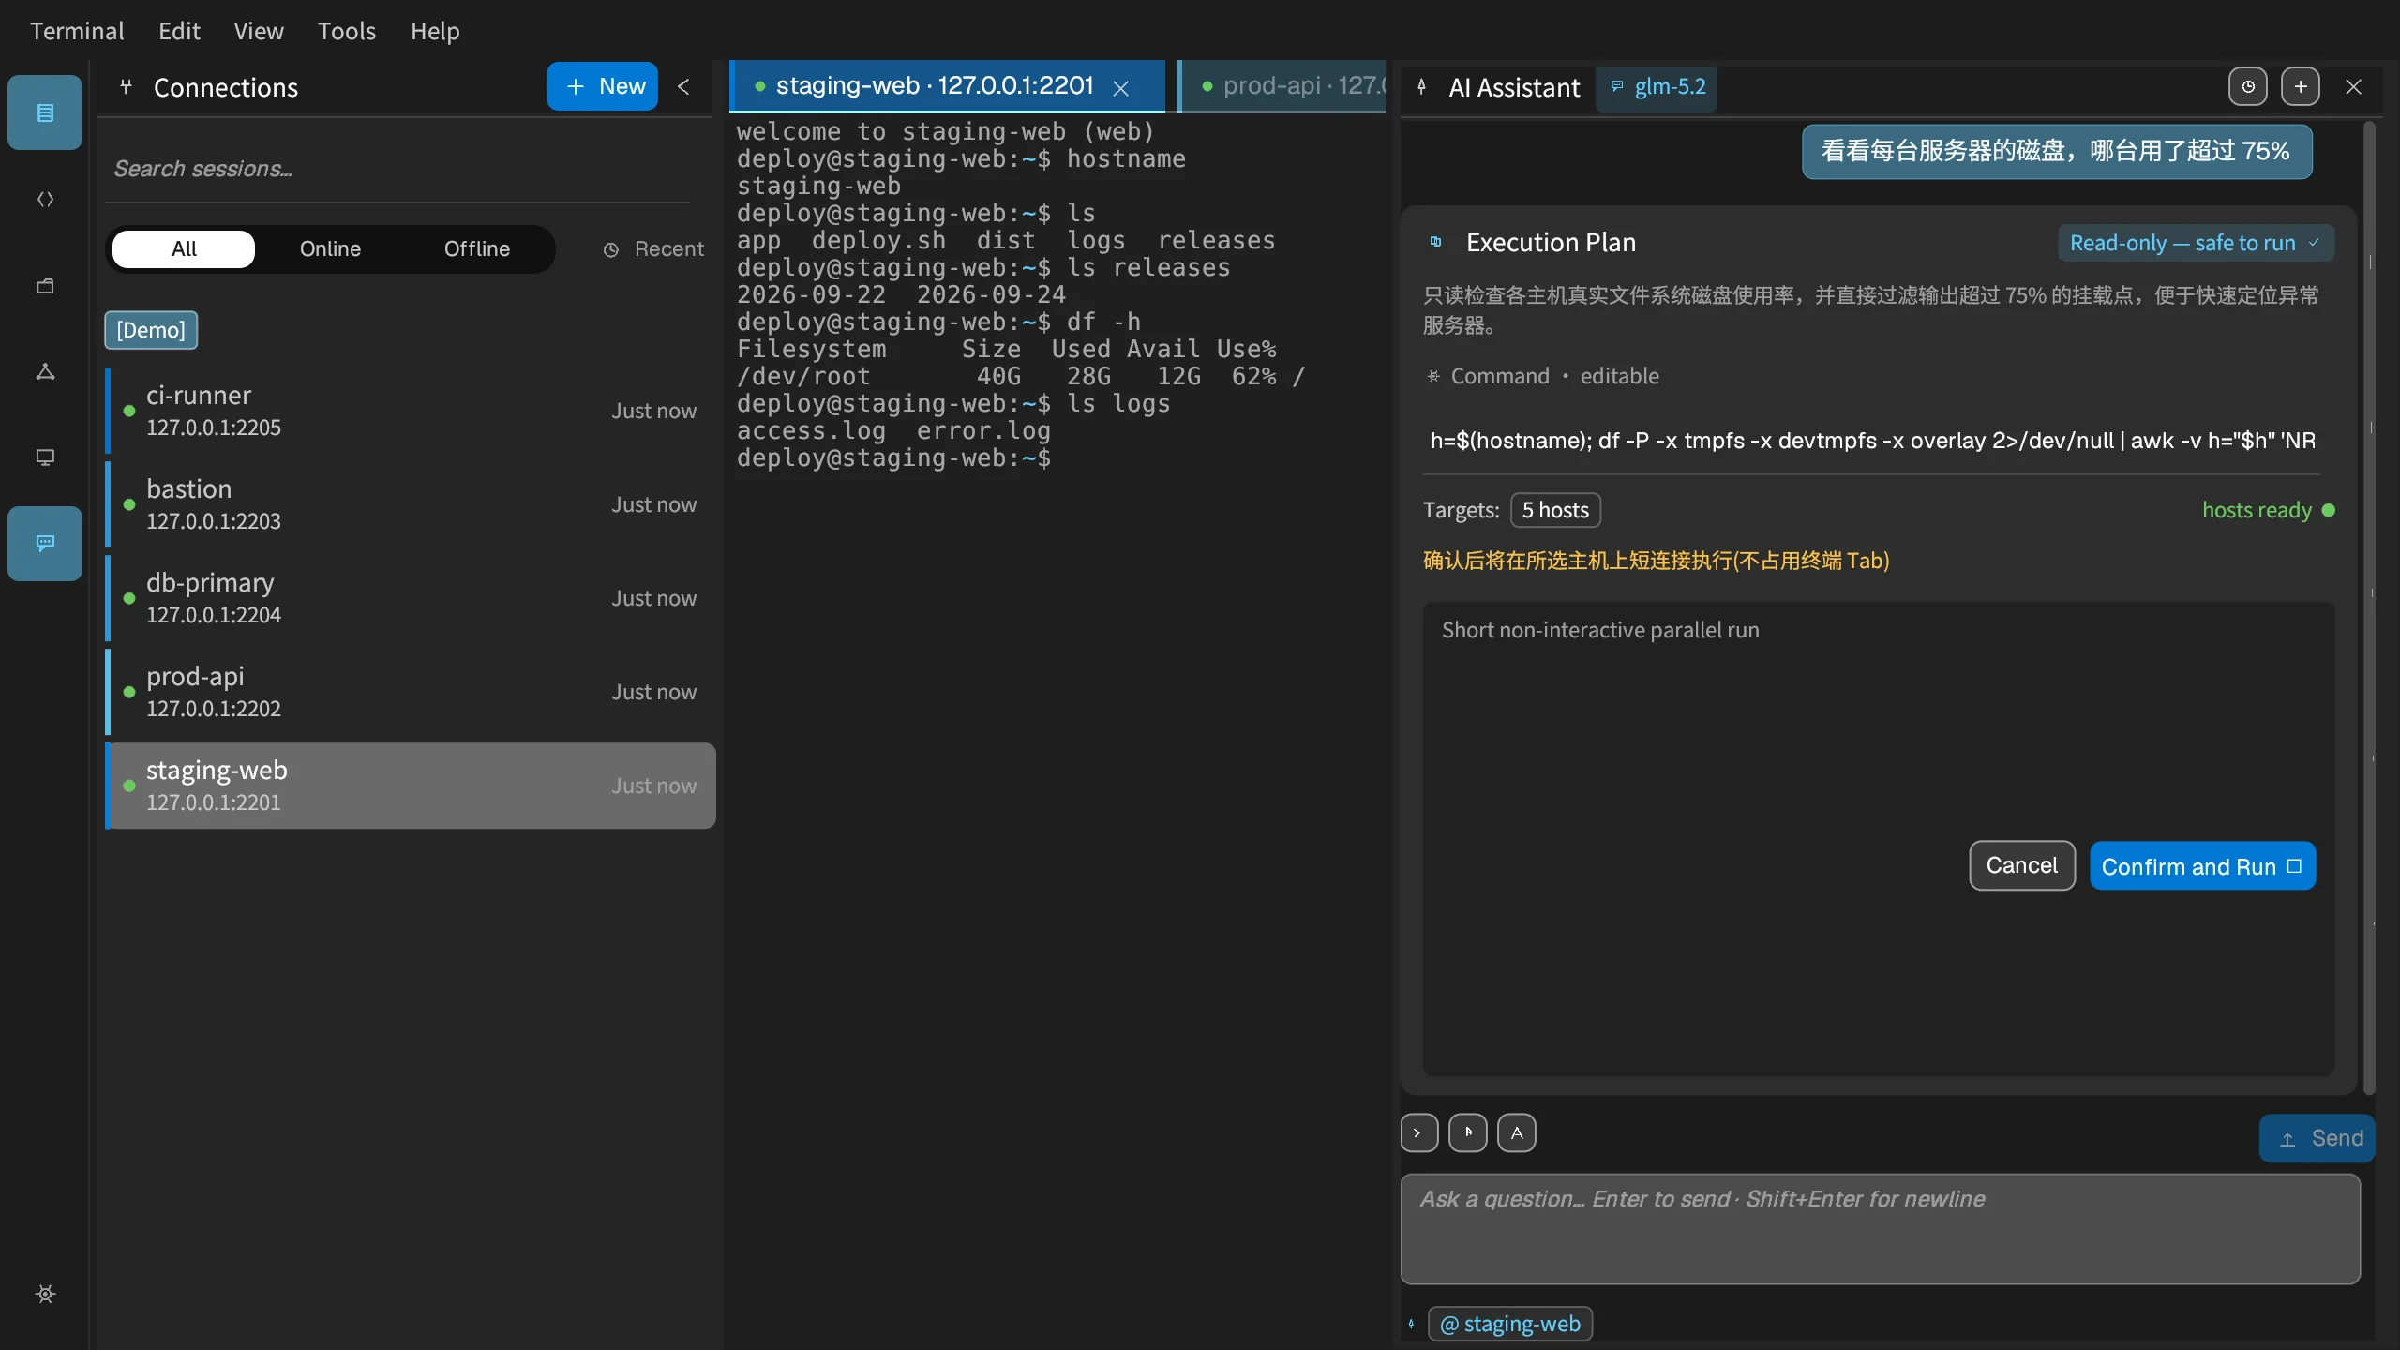
Task: Open the db-primary session
Action: [411, 598]
